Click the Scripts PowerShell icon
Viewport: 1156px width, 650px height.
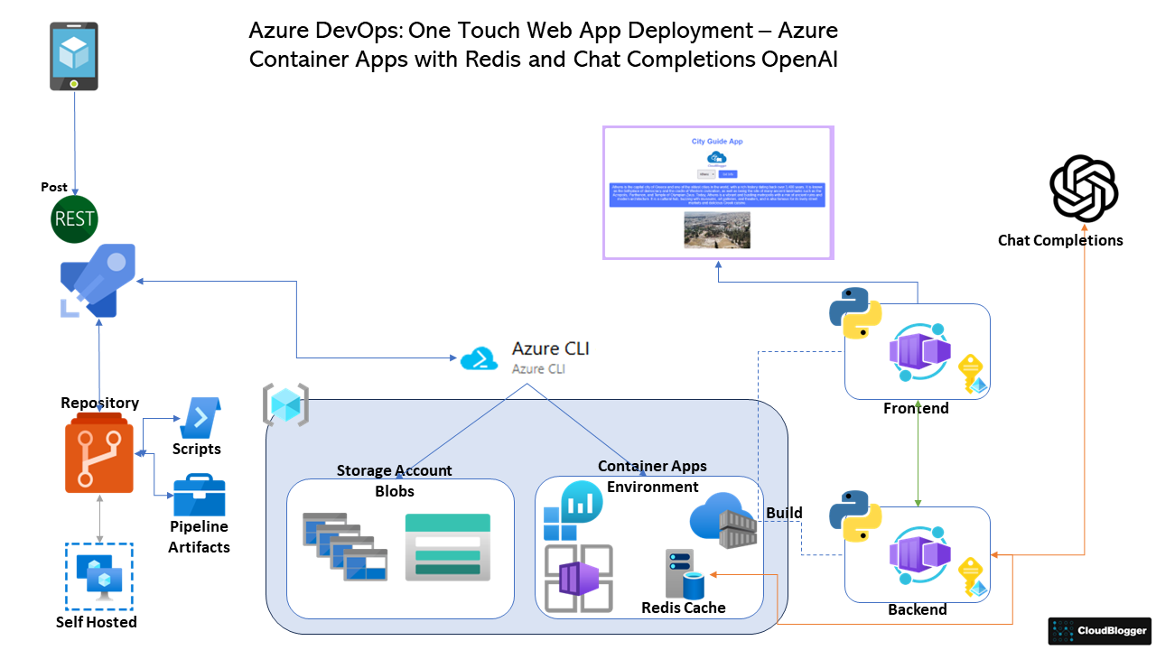pyautogui.click(x=200, y=417)
